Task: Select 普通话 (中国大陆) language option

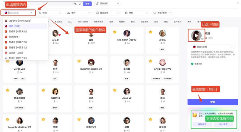Action: (25, 31)
